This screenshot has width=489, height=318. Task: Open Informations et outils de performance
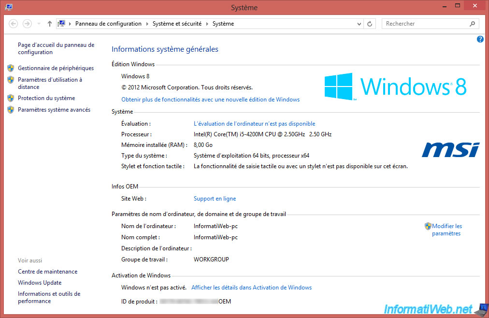click(x=49, y=297)
